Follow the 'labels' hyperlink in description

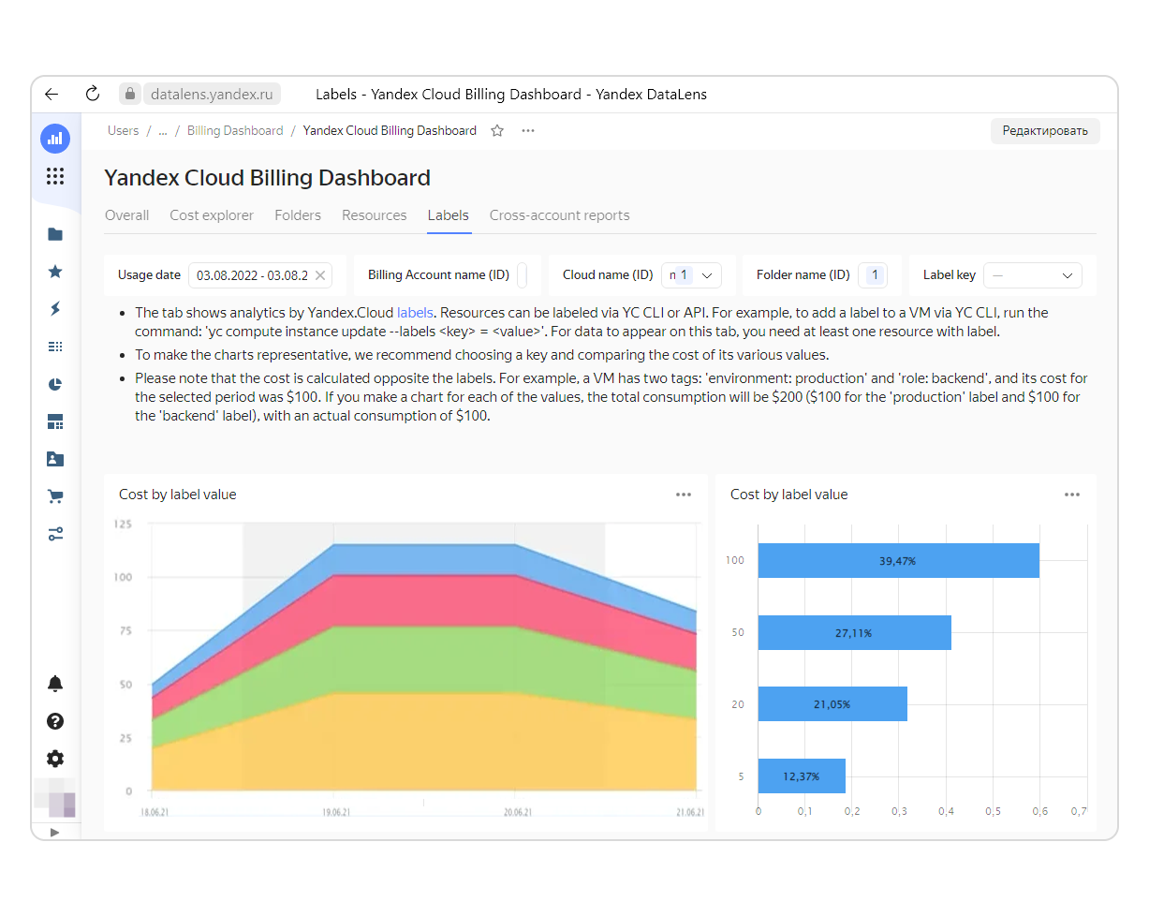pos(415,313)
